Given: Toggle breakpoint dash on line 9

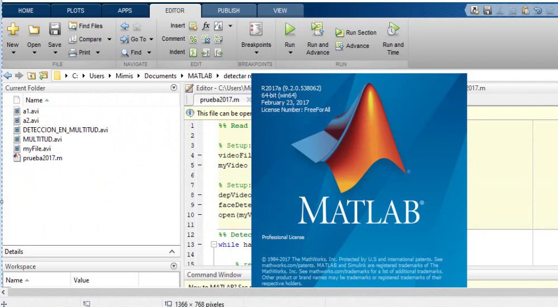Looking at the screenshot, I should 200,205.
